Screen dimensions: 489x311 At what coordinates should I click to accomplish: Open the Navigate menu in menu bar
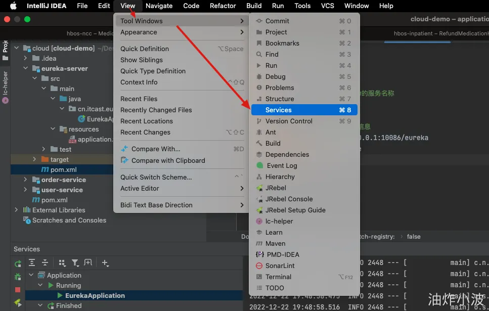point(159,6)
